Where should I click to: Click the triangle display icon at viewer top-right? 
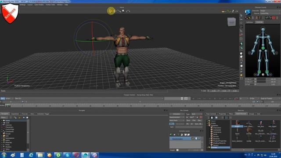pos(228,11)
